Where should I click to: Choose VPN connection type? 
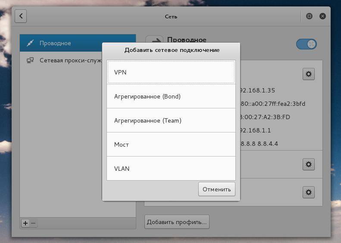coord(171,72)
